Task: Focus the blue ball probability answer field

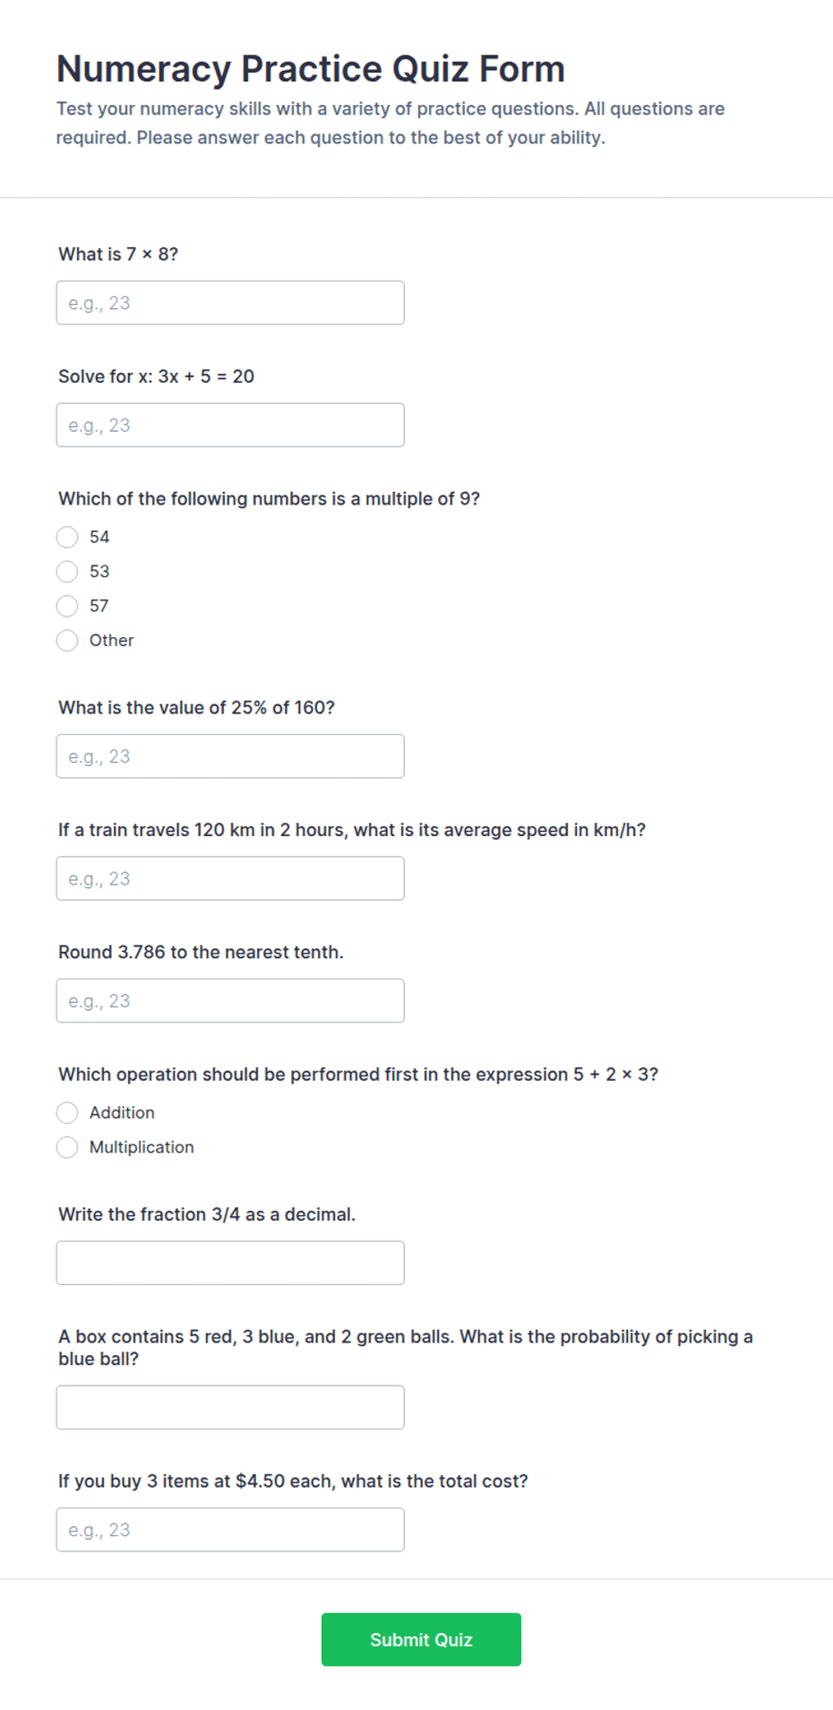Action: point(230,1407)
